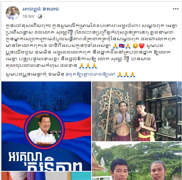
Task: Open the partially visible bottom-left photo
Action: point(46,176)
